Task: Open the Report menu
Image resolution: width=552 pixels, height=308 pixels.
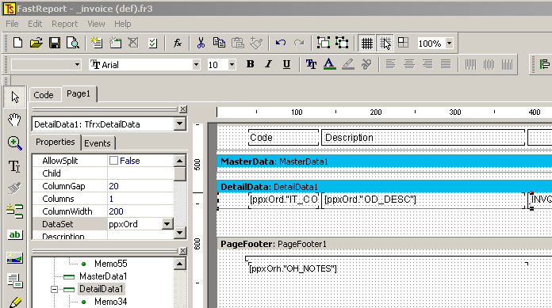Action: pyautogui.click(x=64, y=24)
